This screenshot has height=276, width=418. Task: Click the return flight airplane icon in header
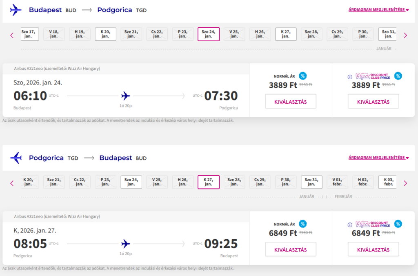(16, 158)
